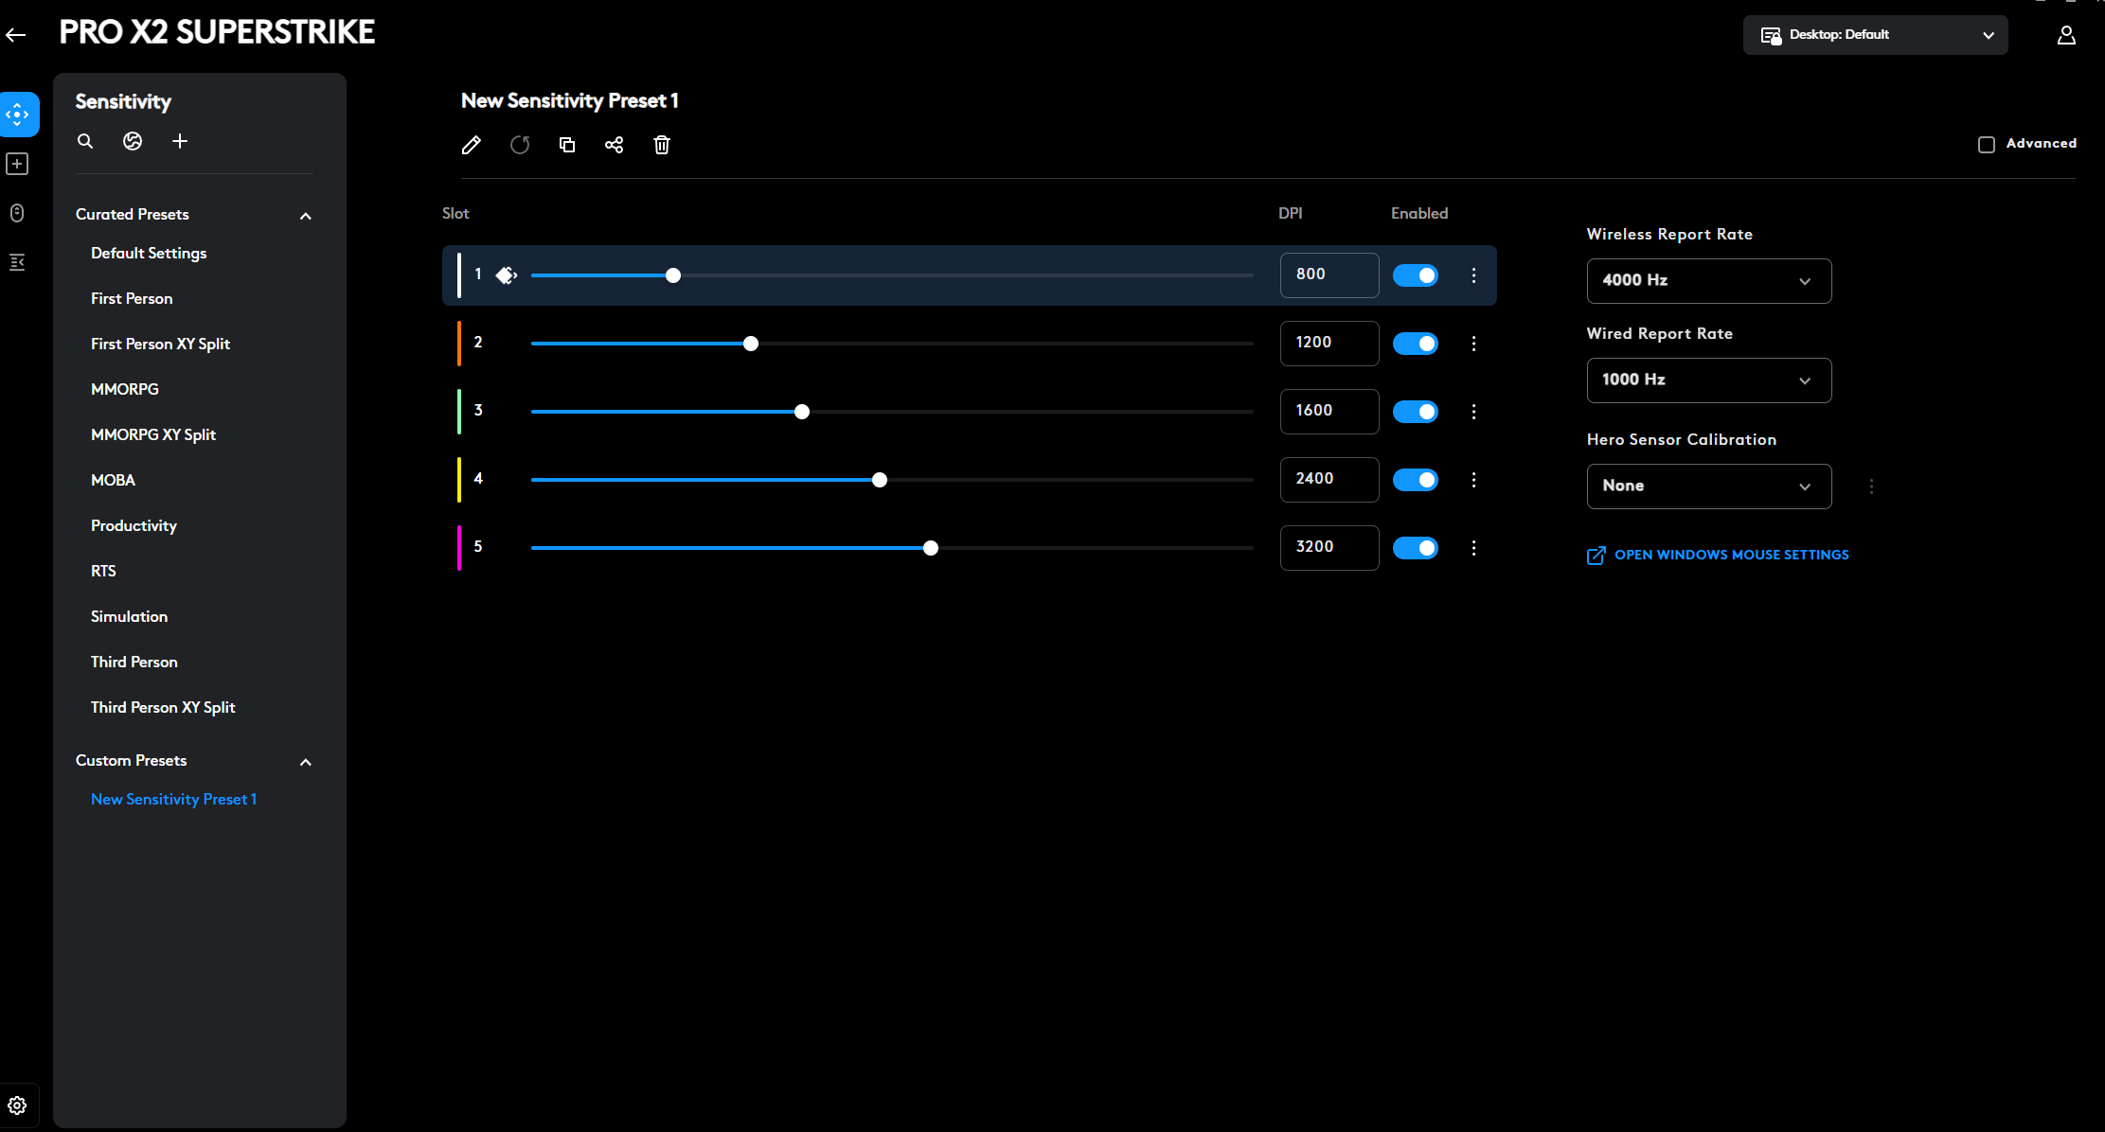This screenshot has height=1132, width=2105.
Task: Disable DPI slot 2 toggle
Action: 1416,344
